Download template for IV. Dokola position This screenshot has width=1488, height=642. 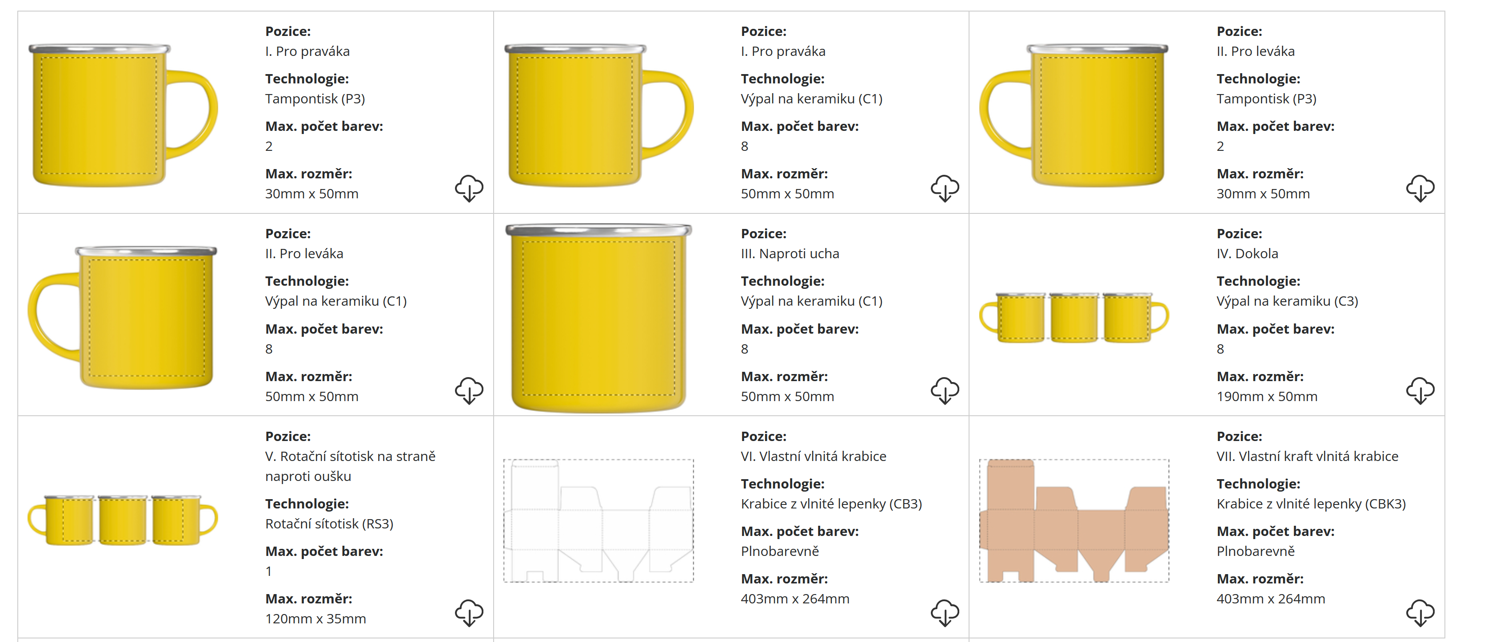coord(1420,390)
